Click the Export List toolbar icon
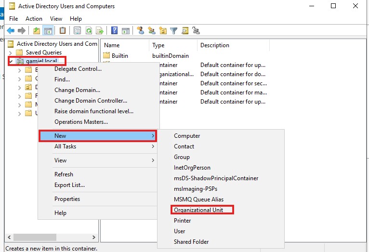 [x=100, y=30]
